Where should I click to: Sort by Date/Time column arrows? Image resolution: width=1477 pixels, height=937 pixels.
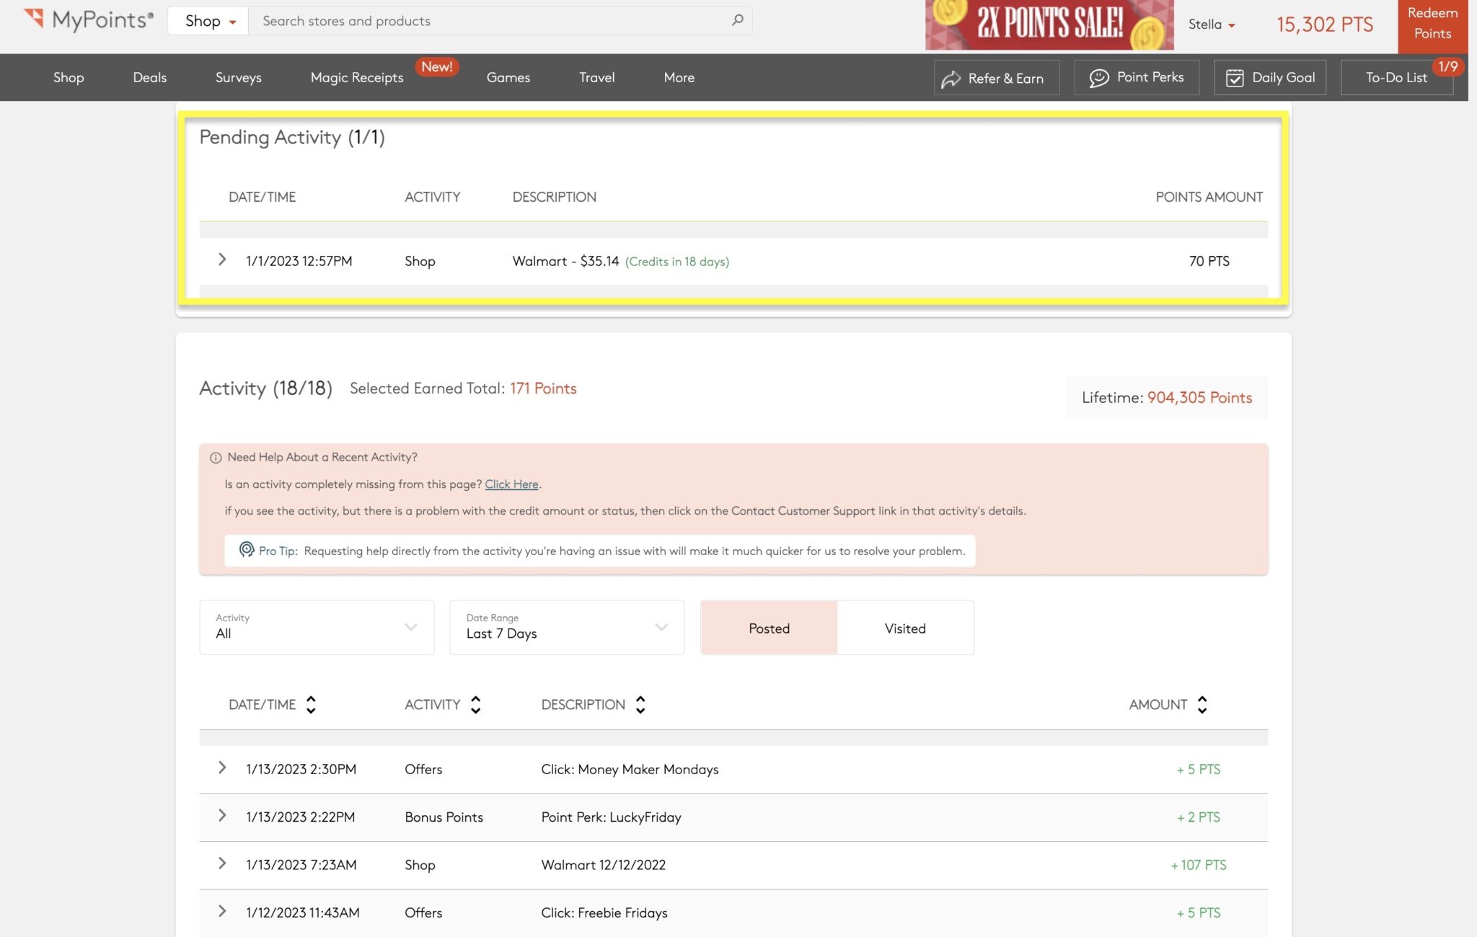pyautogui.click(x=311, y=704)
